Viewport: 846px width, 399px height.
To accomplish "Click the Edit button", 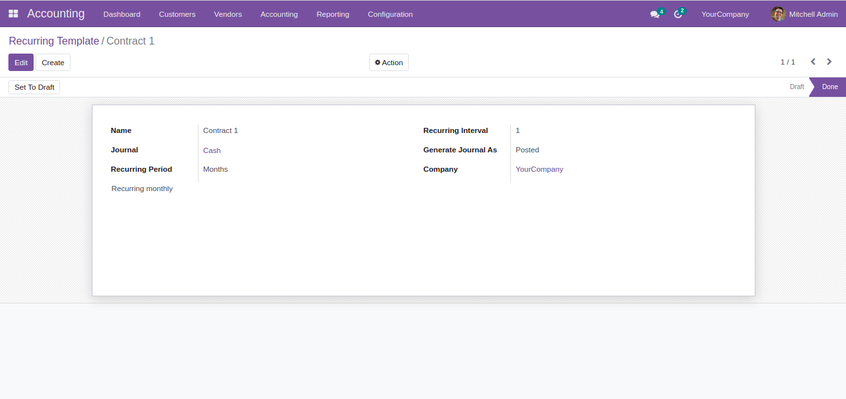I will [x=21, y=63].
